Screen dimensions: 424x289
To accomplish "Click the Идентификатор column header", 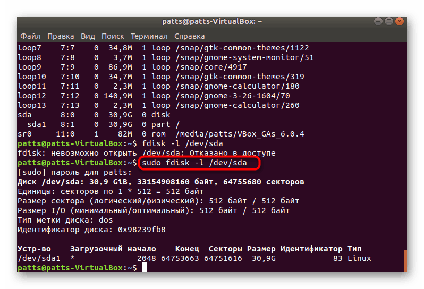I will tap(311, 249).
